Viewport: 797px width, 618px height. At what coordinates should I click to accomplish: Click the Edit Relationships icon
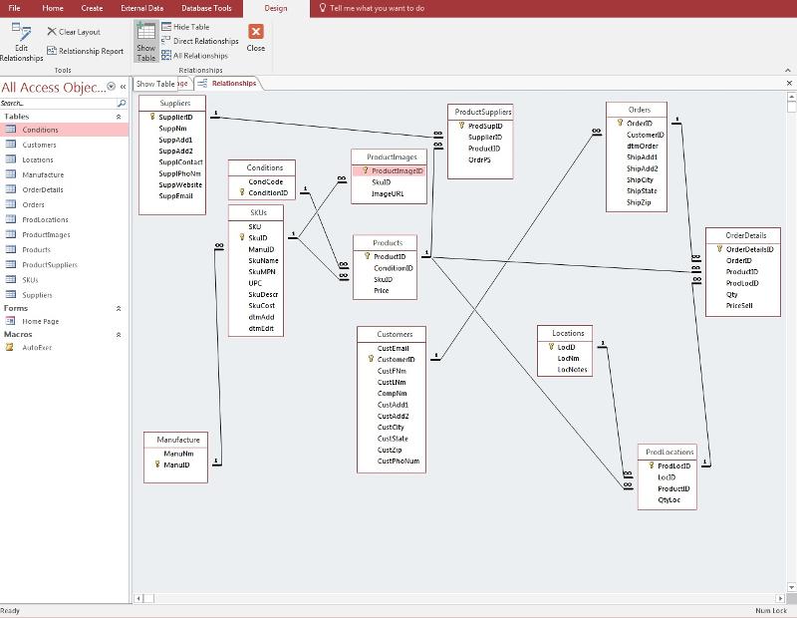(x=21, y=32)
